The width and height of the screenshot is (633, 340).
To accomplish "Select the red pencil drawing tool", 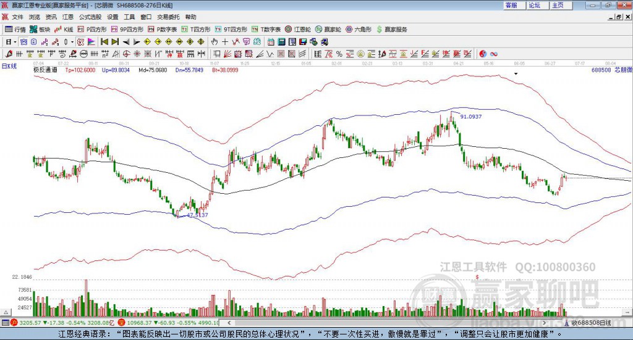I will click(9, 54).
